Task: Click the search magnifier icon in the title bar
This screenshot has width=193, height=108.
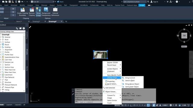Action: [148, 2]
